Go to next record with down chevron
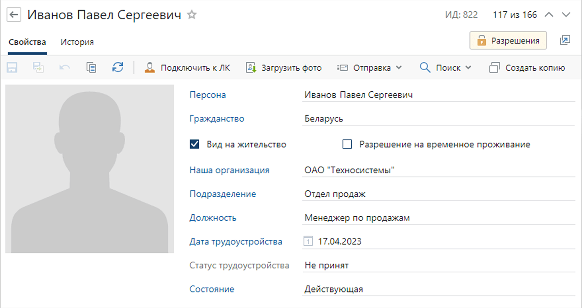Image resolution: width=582 pixels, height=308 pixels. click(x=566, y=15)
